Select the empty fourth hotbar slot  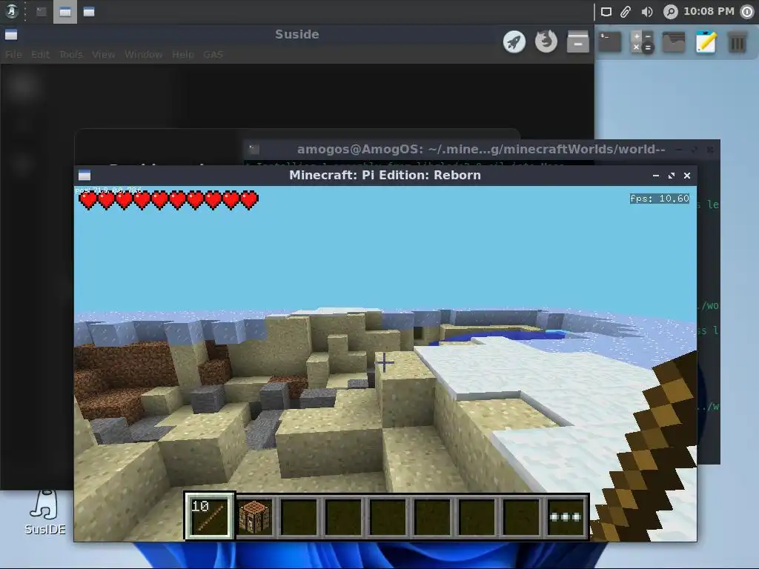pos(343,516)
